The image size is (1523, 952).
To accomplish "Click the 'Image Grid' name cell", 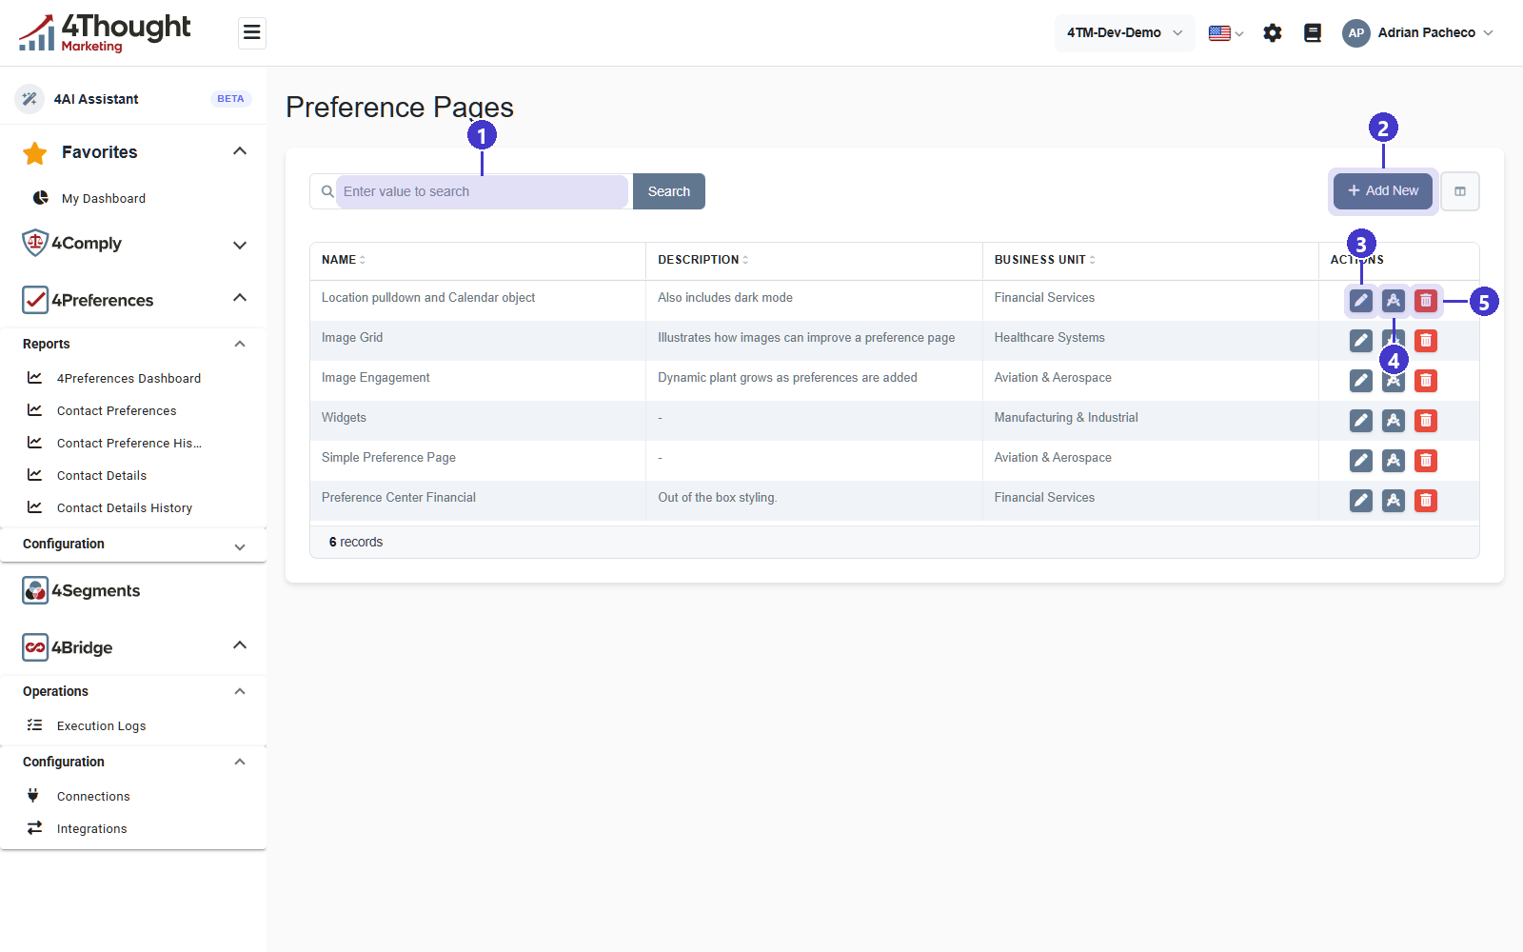I will [352, 338].
